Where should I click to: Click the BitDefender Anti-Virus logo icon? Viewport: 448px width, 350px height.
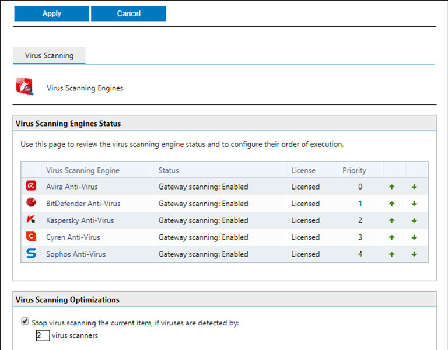31,202
